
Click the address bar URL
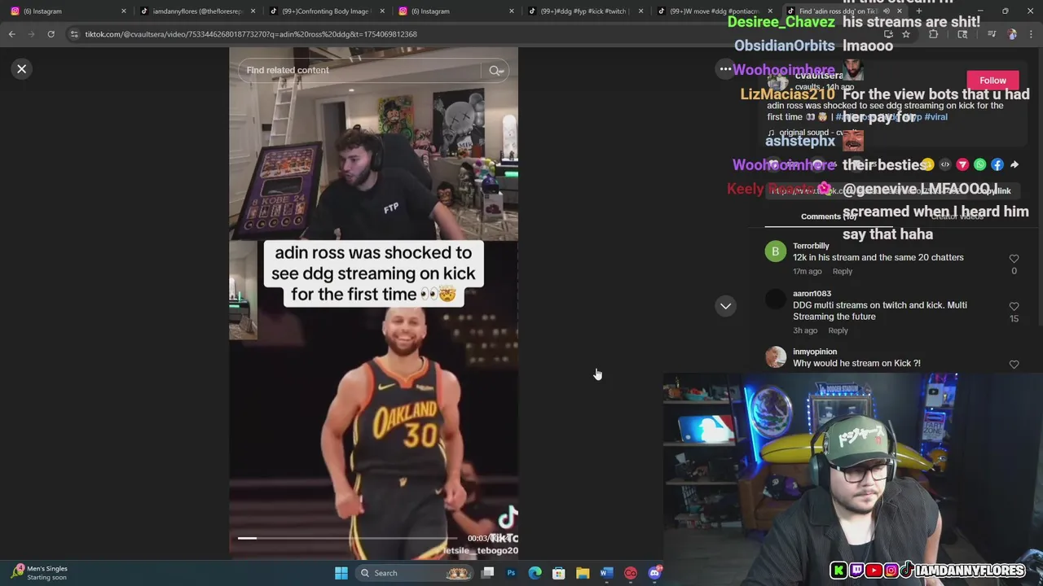(251, 34)
